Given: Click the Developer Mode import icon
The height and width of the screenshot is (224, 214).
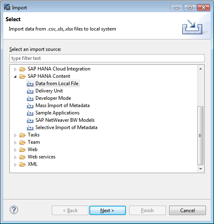Looking at the screenshot, I should pyautogui.click(x=30, y=98).
